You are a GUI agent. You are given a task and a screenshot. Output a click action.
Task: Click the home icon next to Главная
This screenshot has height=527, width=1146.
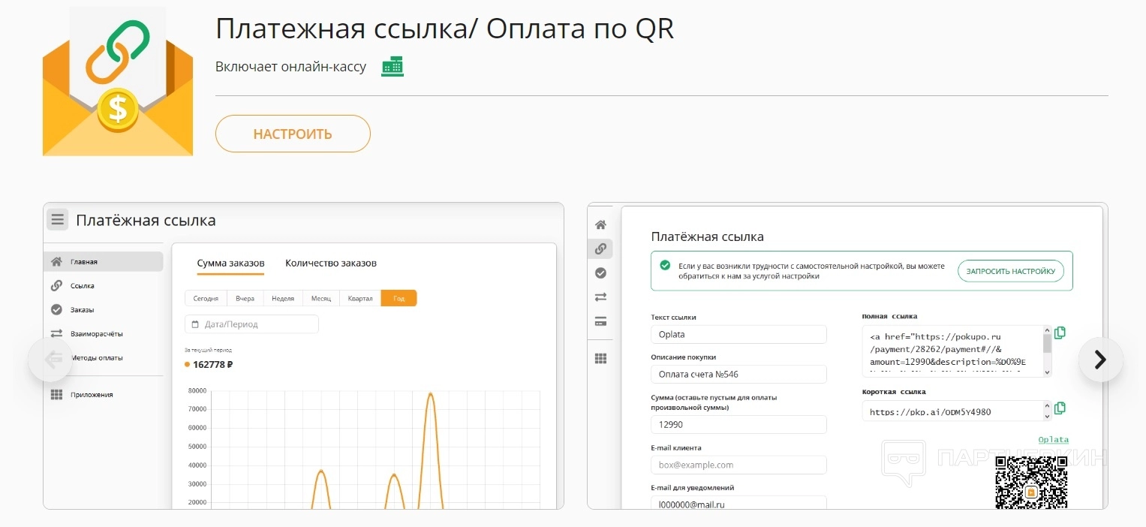tap(56, 262)
